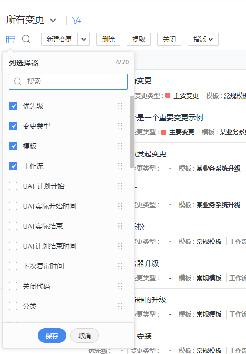Open the arrow dropdown beside 新建变更
246x354 pixels.
[x=84, y=40]
